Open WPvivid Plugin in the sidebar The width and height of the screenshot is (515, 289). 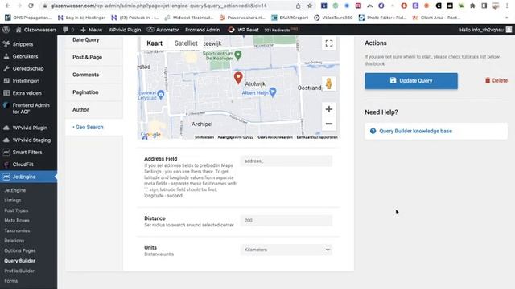(x=29, y=128)
